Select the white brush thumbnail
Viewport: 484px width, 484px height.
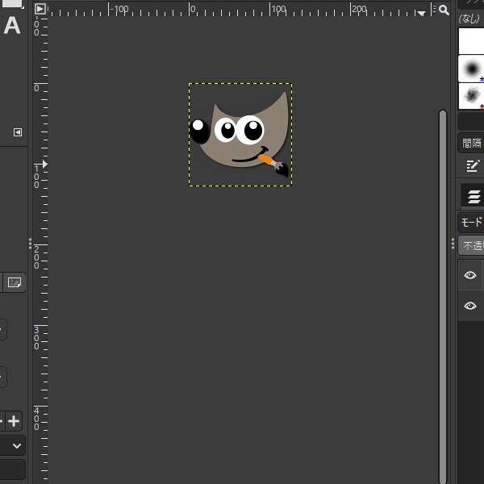pyautogui.click(x=471, y=40)
